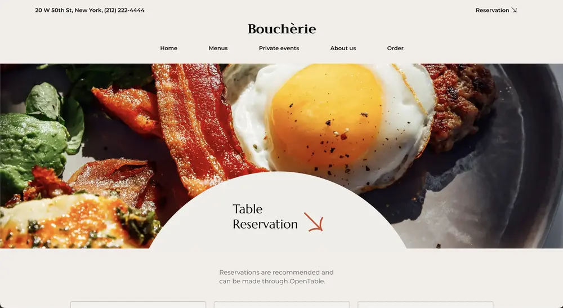
Task: Click the phone number (212) 222-4444
Action: 124,10
